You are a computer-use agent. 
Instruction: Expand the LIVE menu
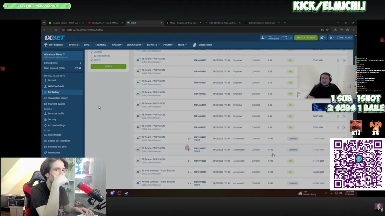pyautogui.click(x=88, y=45)
